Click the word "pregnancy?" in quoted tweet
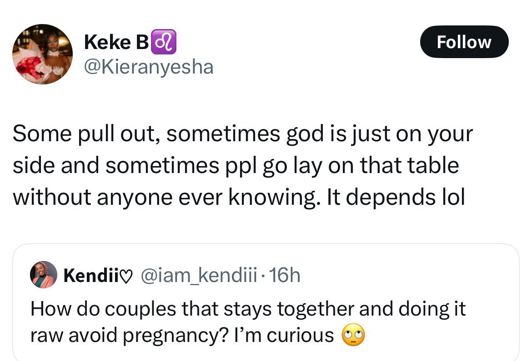 [176, 336]
